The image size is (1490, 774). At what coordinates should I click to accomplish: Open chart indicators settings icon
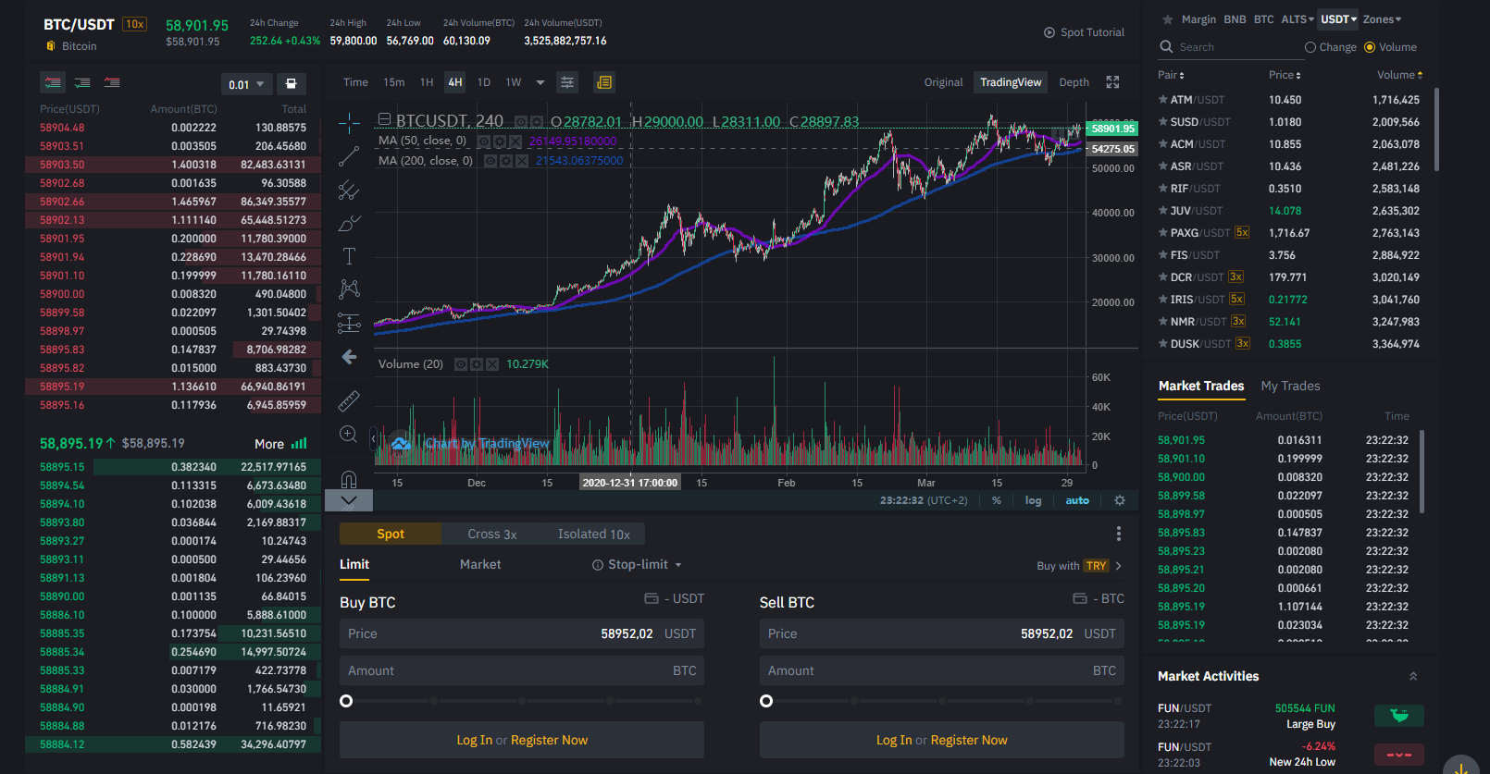tap(567, 82)
